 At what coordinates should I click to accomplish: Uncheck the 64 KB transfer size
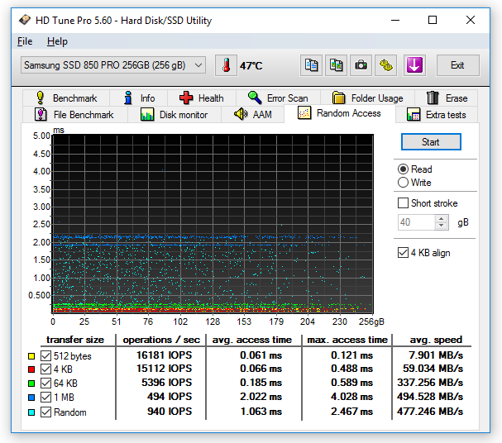[45, 383]
